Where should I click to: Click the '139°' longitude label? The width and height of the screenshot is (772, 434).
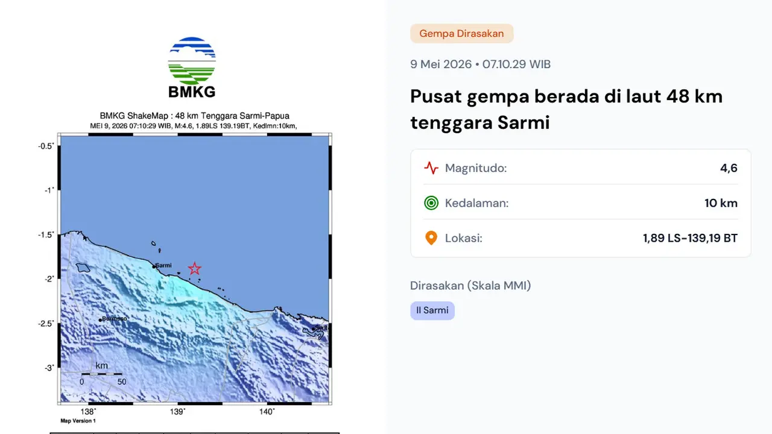pyautogui.click(x=178, y=412)
